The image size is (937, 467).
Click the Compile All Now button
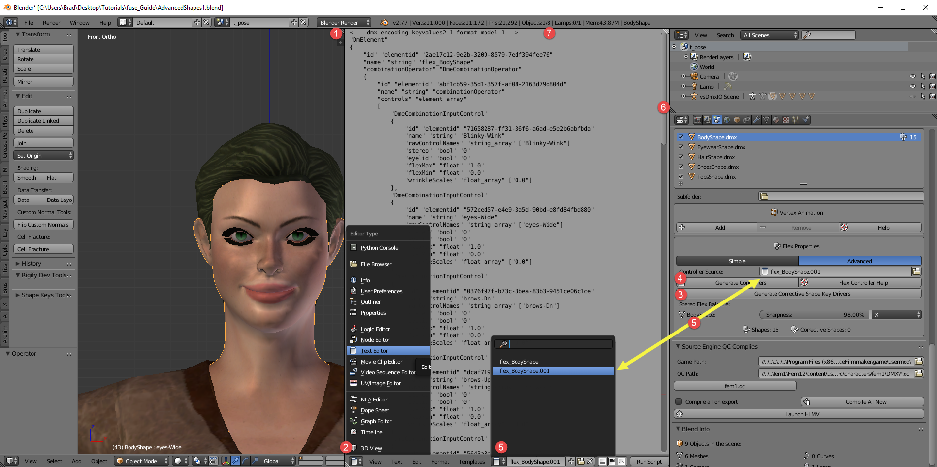click(x=862, y=402)
